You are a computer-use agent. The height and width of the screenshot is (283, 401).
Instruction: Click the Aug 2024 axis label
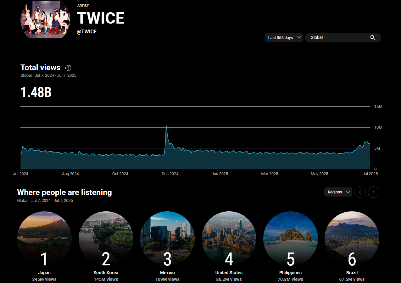pyautogui.click(x=70, y=174)
